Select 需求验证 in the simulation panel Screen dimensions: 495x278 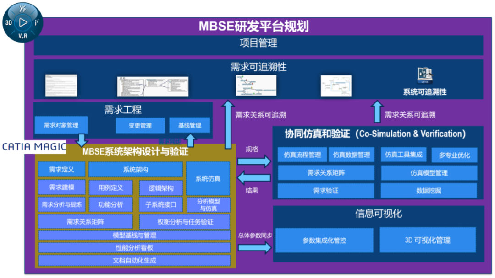(325, 191)
